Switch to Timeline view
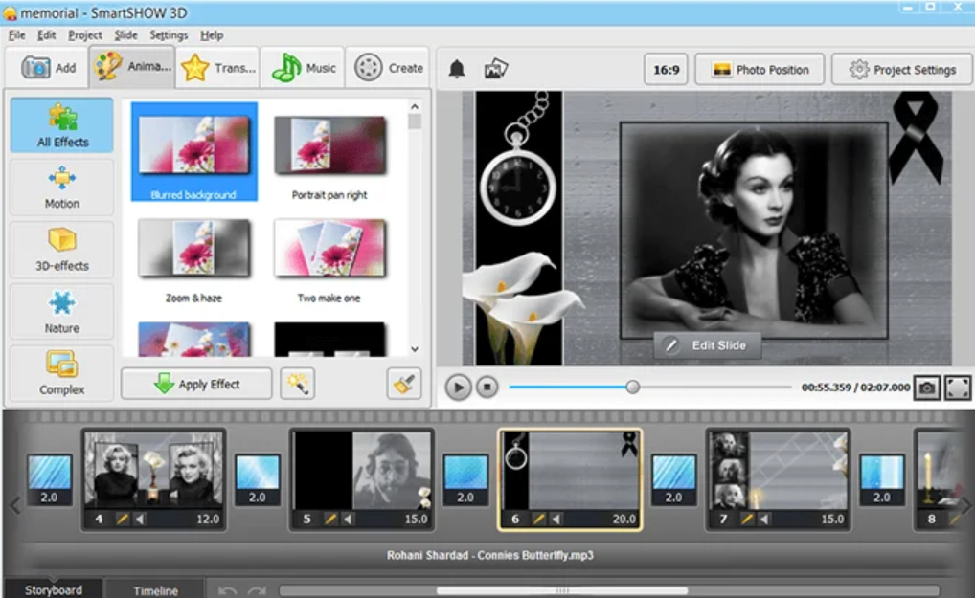Screen dimensions: 975x598 (x=155, y=590)
